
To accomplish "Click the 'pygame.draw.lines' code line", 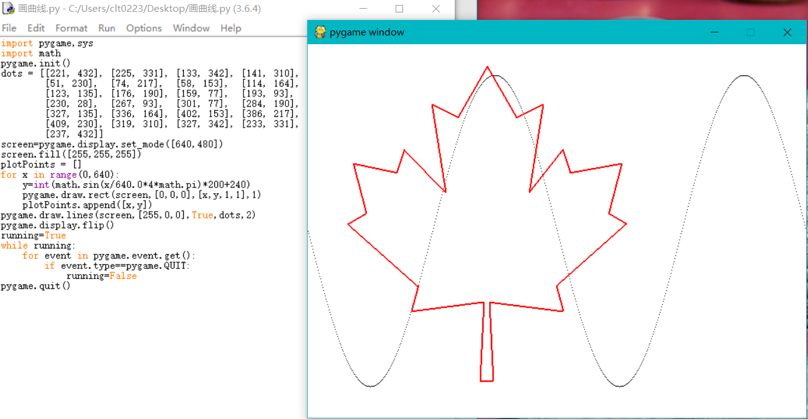I will click(x=128, y=215).
